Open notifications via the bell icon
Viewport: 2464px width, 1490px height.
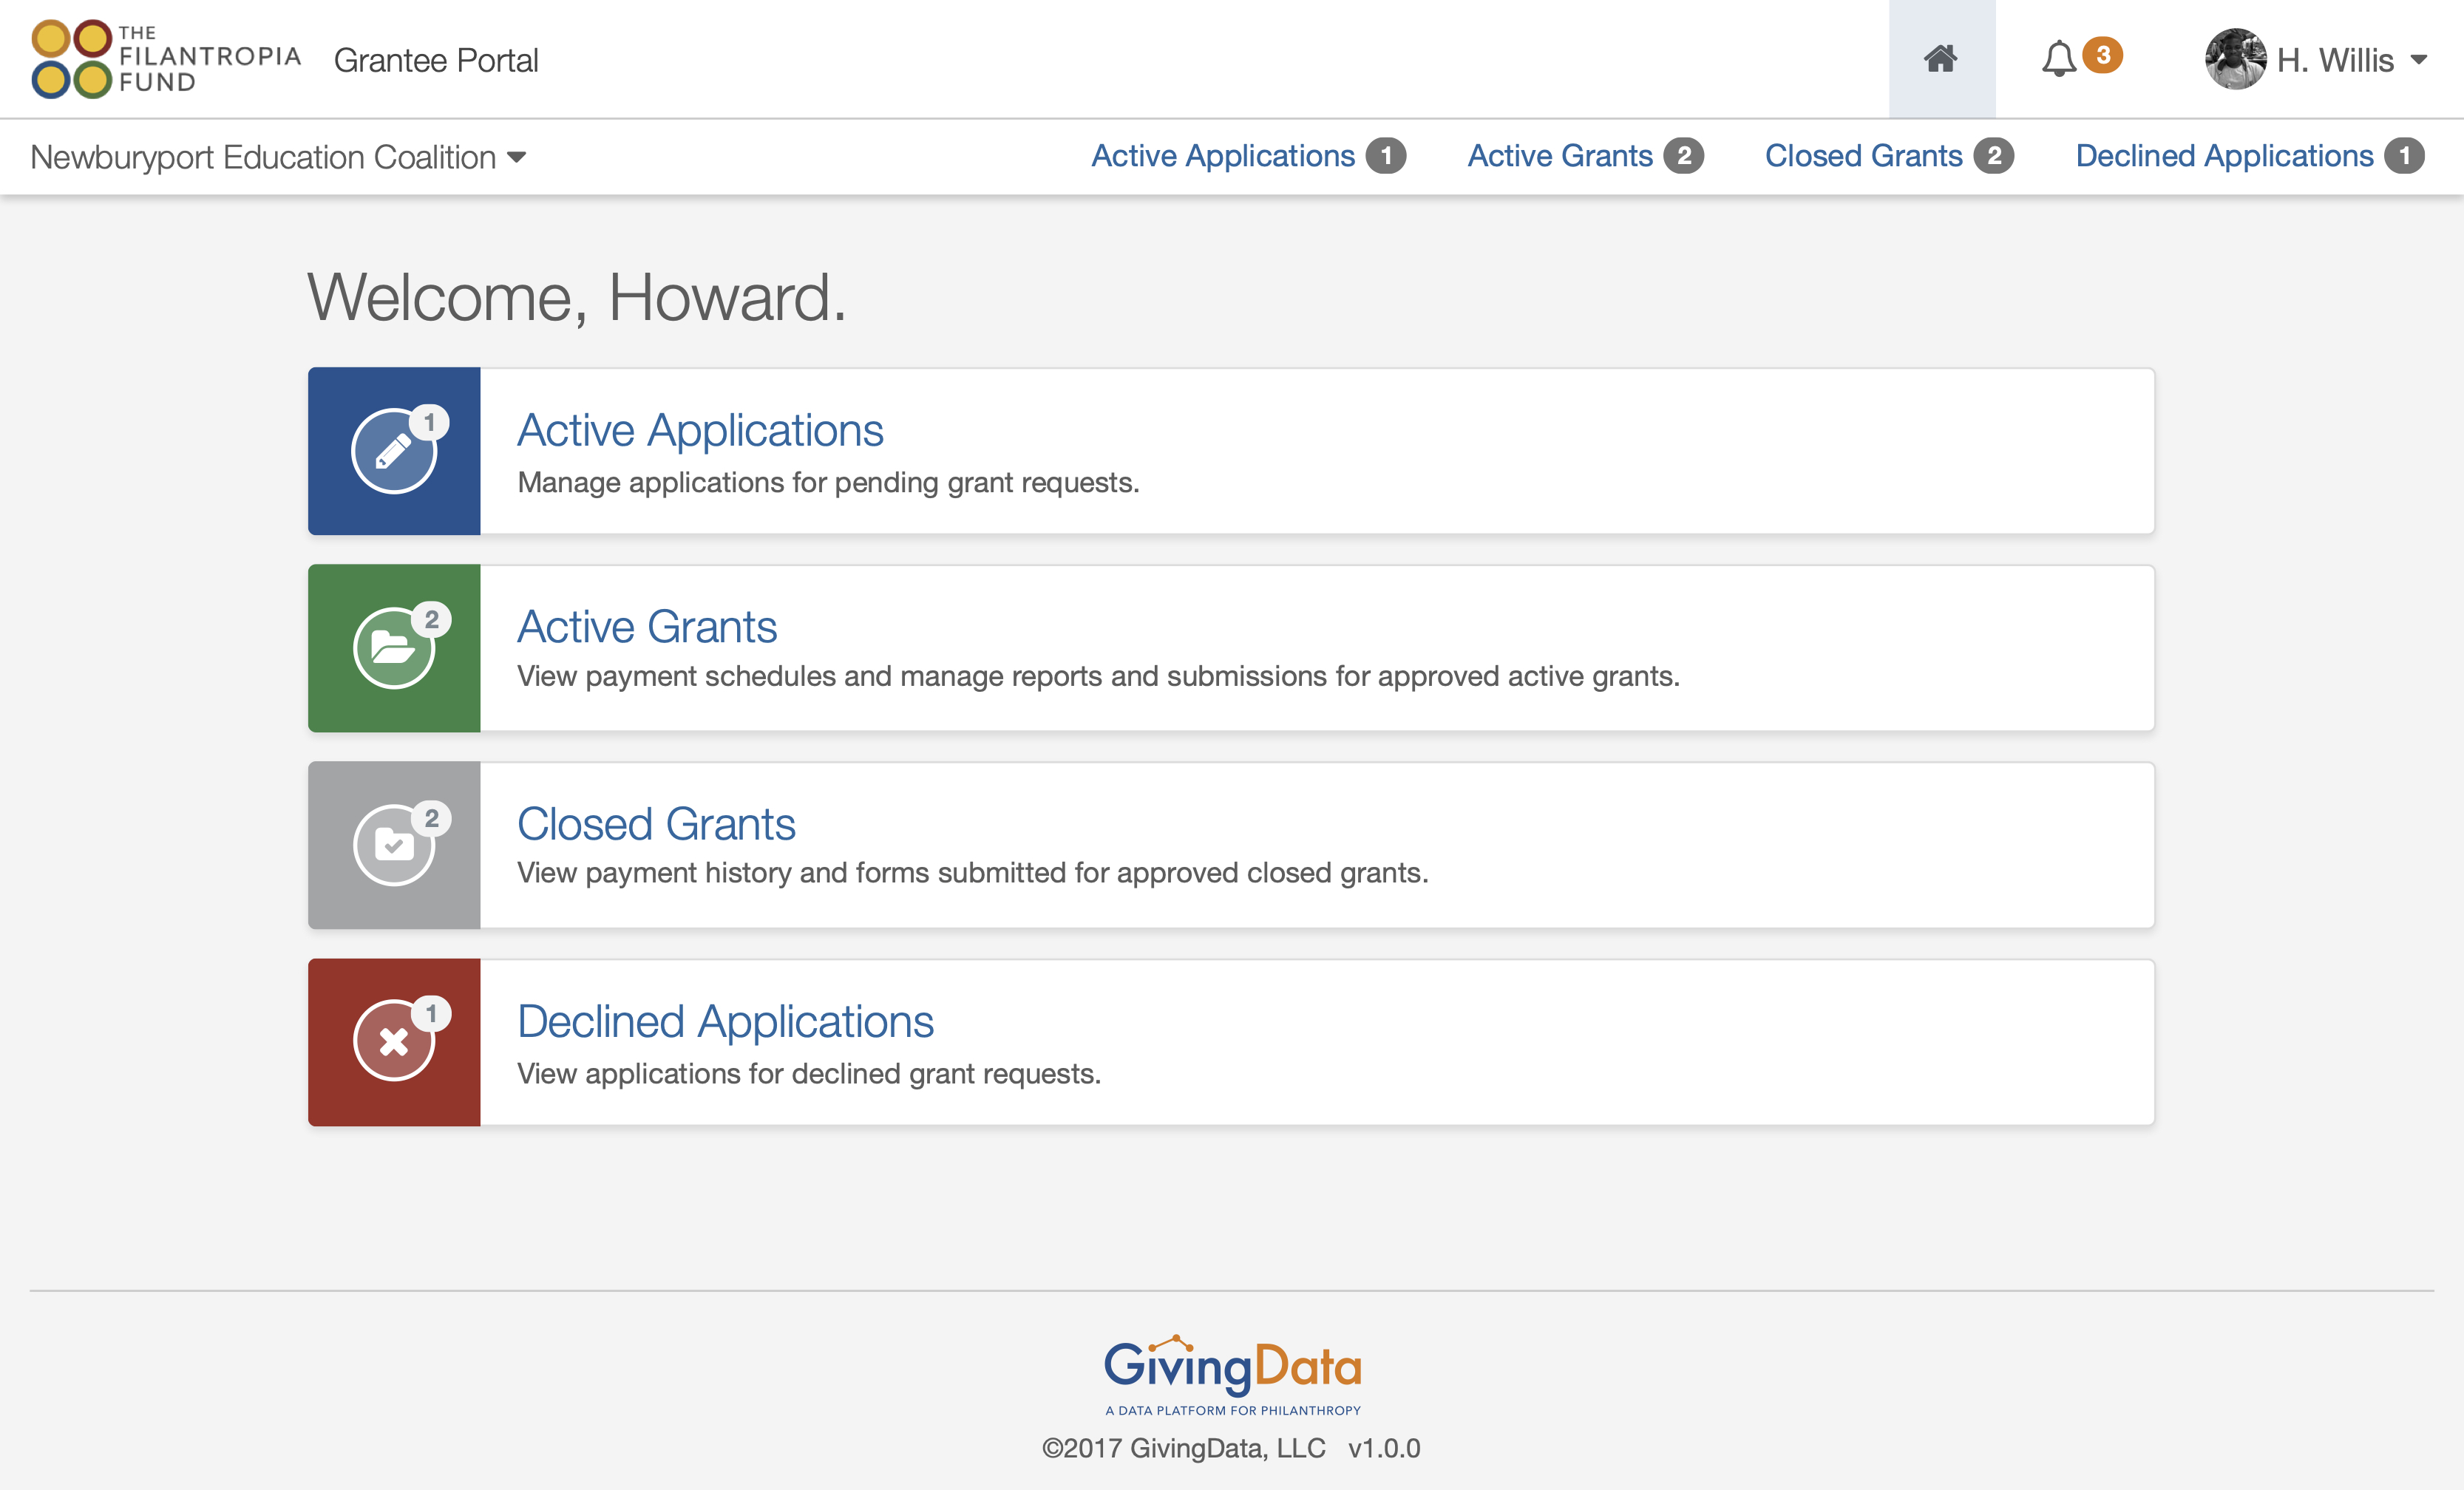2057,58
